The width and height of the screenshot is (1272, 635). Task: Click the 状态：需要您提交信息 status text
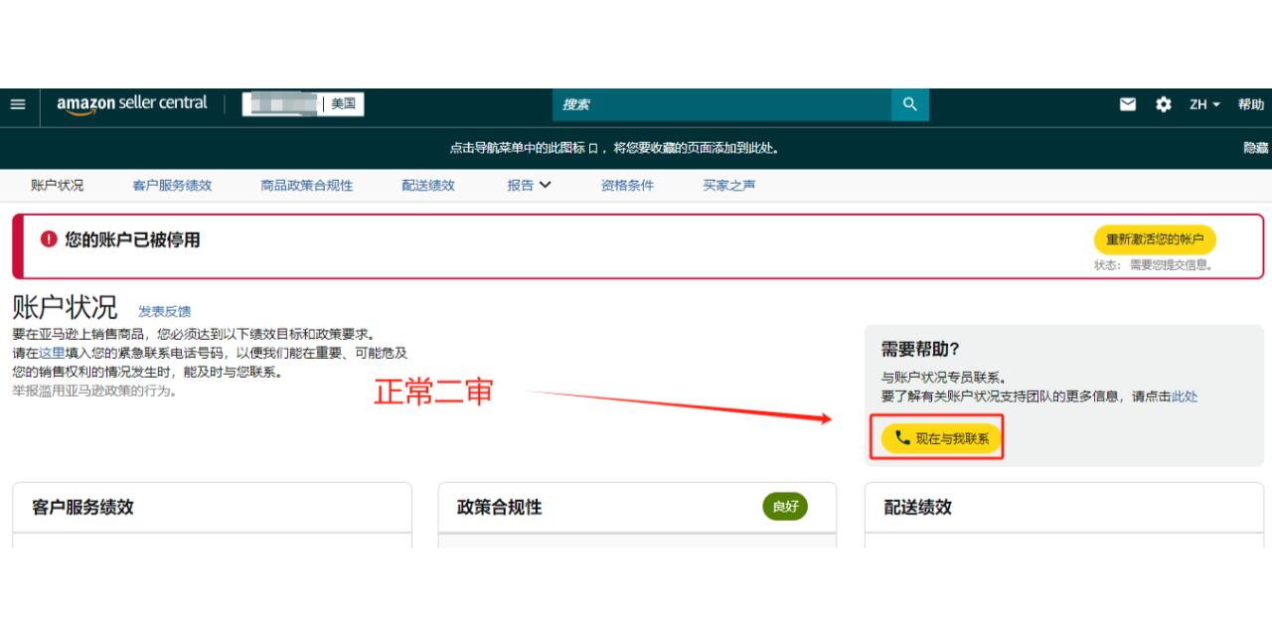[x=1153, y=265]
